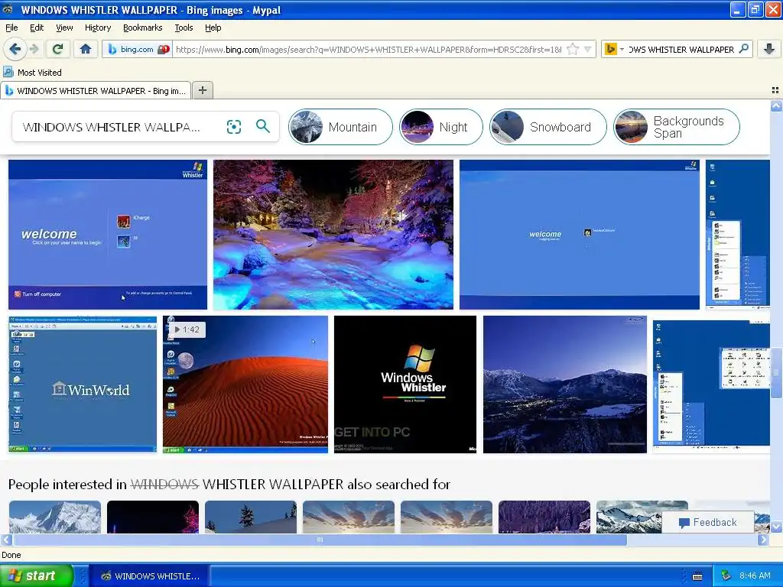783x587 pixels.
Task: Open the snowy mountain peak related search
Action: pos(55,517)
